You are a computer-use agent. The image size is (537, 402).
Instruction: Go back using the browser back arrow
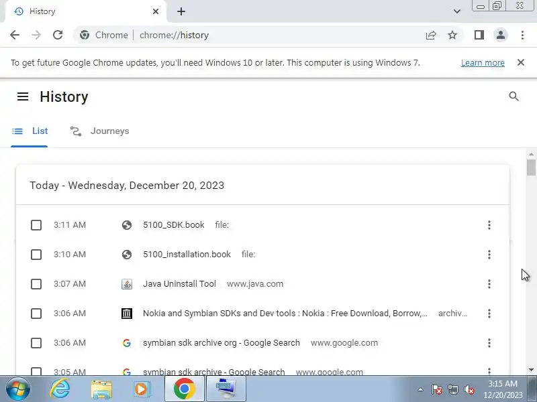tap(15, 35)
